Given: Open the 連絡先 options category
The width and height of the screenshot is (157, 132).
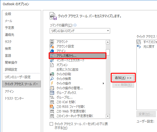Looking at the screenshot, I should point(9,35).
